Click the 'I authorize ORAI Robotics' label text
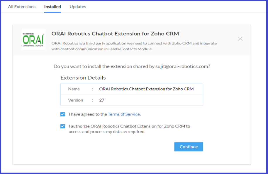 129,129
